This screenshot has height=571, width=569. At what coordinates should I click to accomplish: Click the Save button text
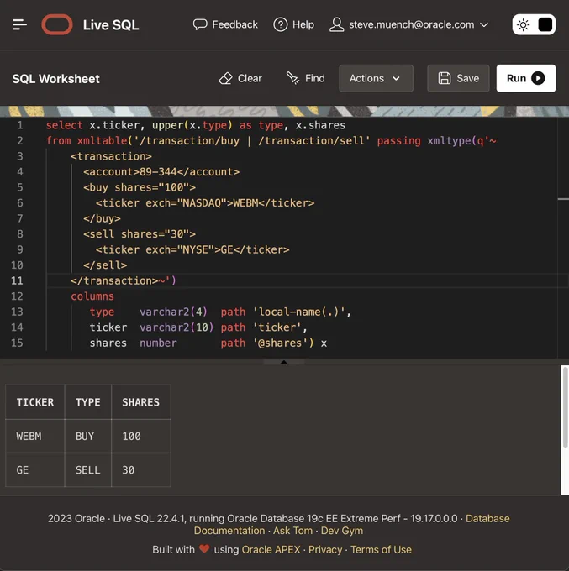(467, 78)
